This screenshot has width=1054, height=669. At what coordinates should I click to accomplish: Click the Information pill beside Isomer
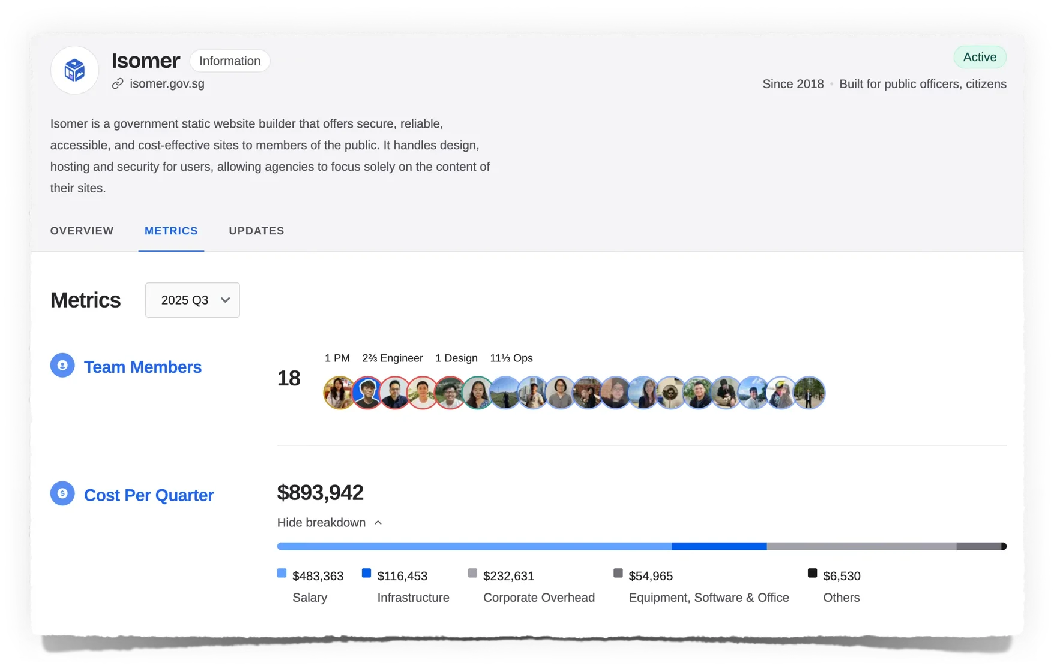pos(229,61)
